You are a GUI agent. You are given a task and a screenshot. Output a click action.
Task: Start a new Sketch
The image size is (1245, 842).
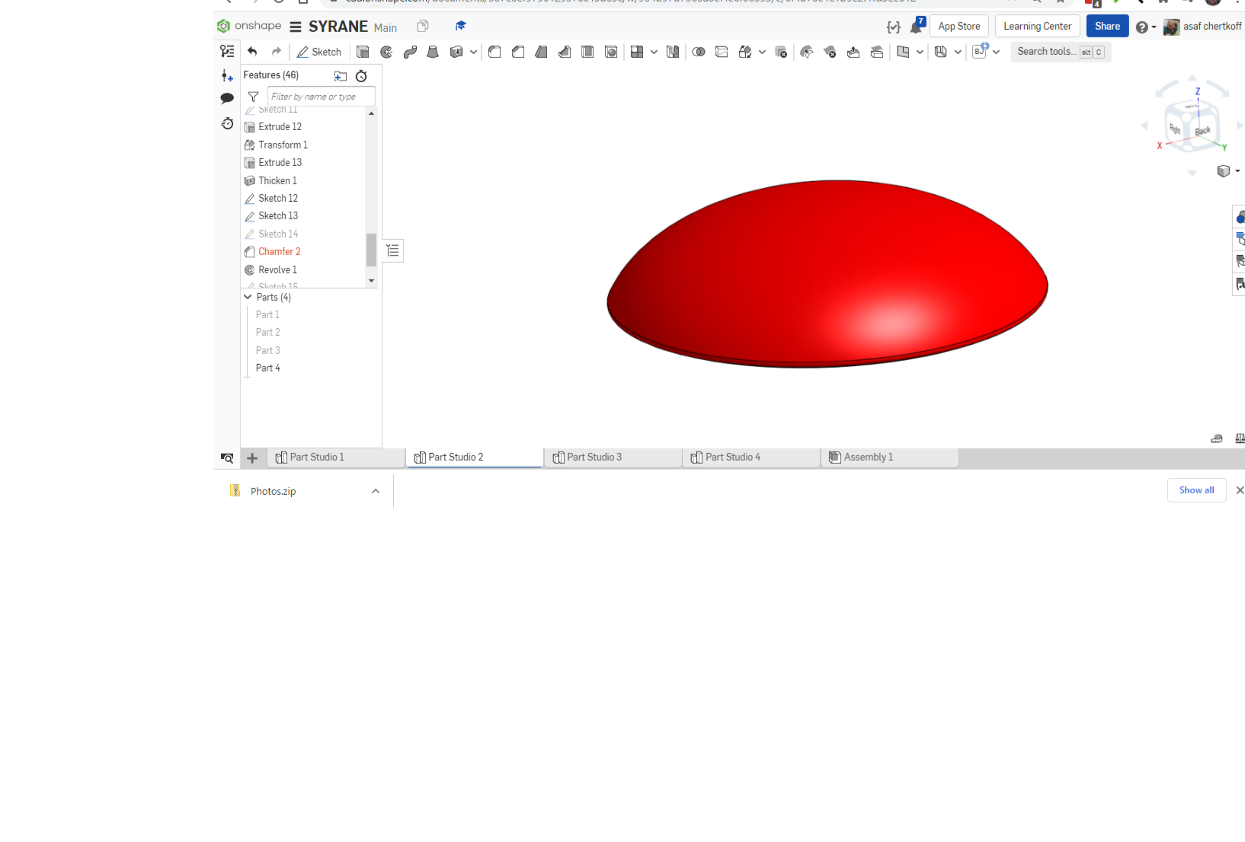(319, 52)
